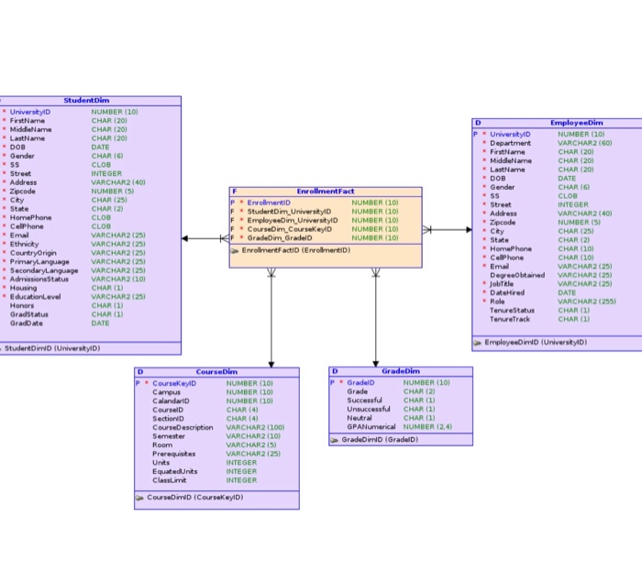Select the DegreeObtained column in EmployeeDim
This screenshot has width=642, height=570.
[517, 275]
